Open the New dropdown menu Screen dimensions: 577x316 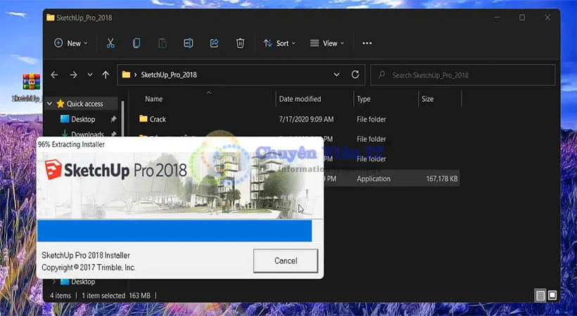click(70, 44)
